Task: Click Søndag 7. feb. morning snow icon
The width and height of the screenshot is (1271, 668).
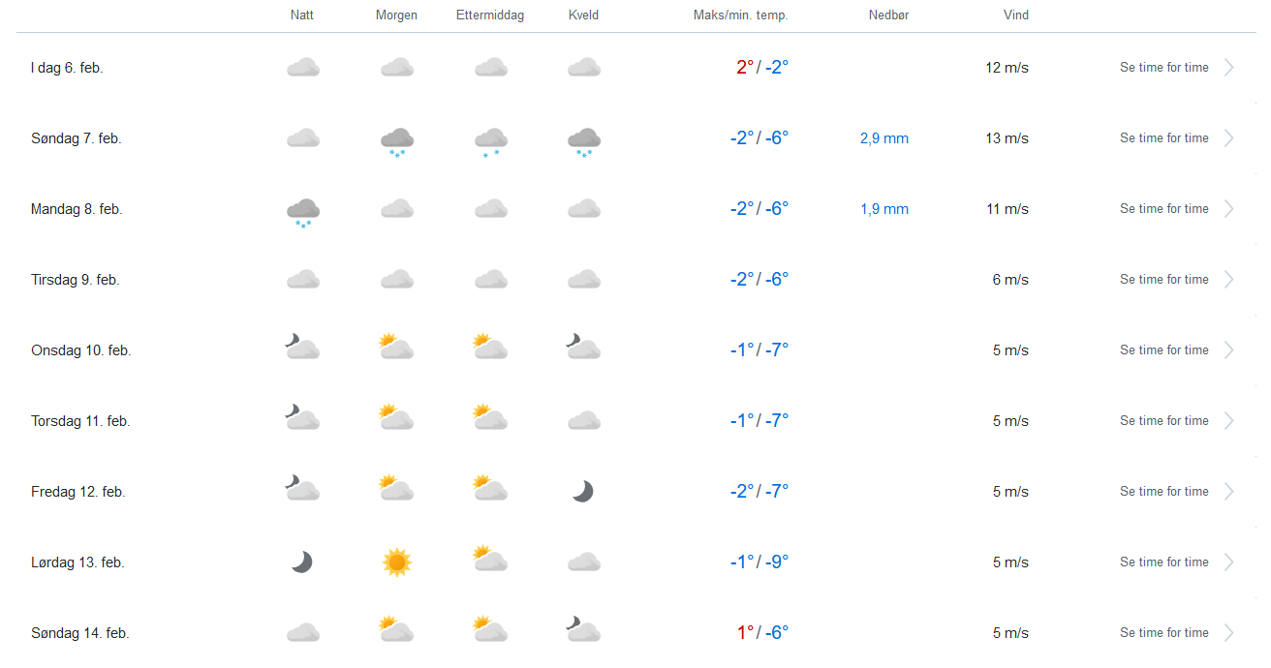Action: 396,140
